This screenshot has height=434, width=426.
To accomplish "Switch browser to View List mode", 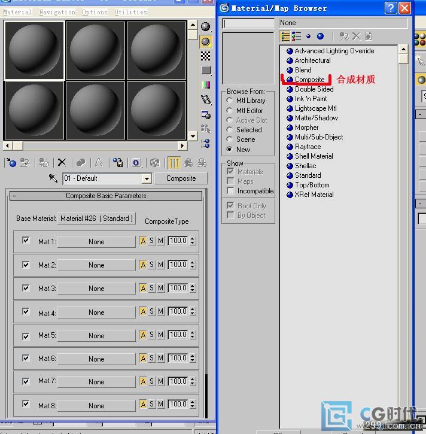I will point(285,37).
